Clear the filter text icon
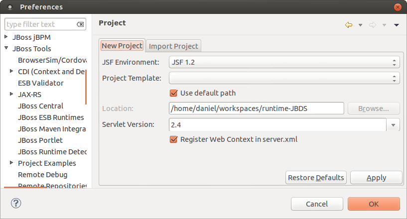This screenshot has height=219, width=407. [x=80, y=24]
